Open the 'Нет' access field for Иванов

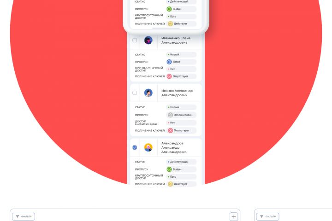[x=181, y=122]
